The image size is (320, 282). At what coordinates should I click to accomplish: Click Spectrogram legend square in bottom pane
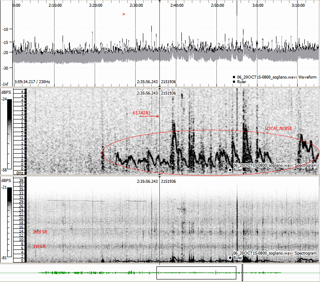click(x=231, y=253)
